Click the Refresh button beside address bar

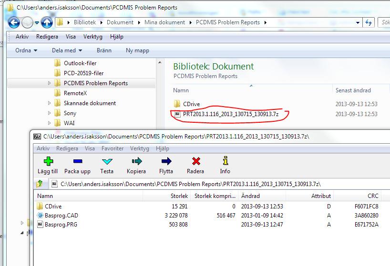[x=369, y=22]
